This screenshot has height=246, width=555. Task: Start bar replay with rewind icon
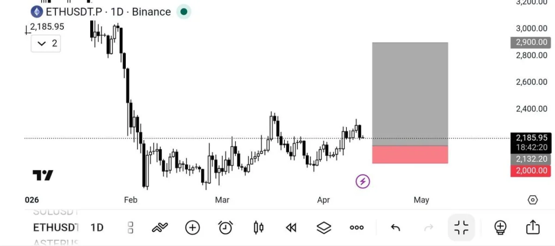[291, 228]
